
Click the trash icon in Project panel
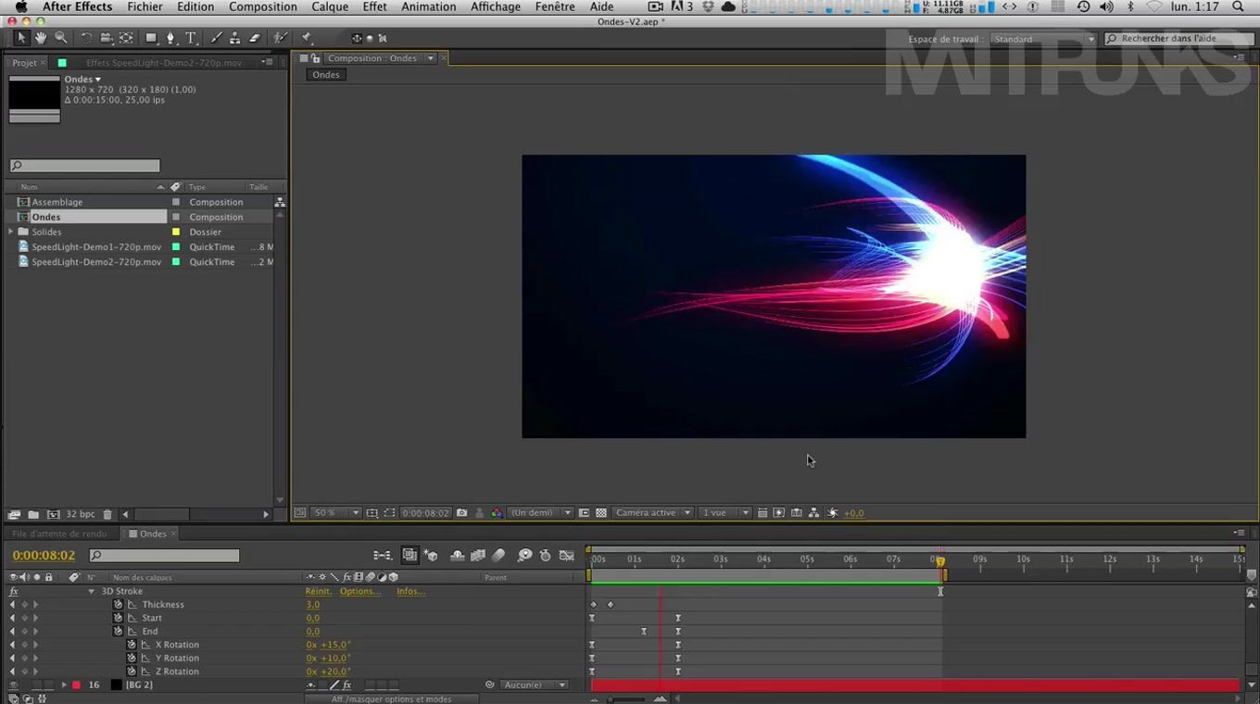(107, 514)
